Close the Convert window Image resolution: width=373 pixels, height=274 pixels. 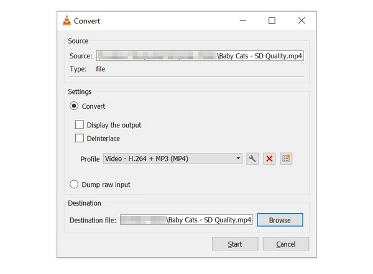pos(302,21)
